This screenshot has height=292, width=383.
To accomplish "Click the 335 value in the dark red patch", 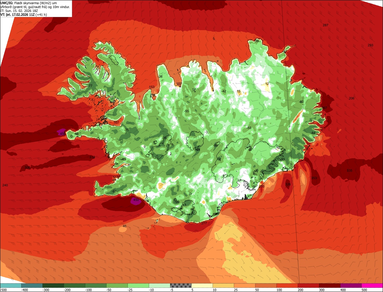I will tap(349, 170).
